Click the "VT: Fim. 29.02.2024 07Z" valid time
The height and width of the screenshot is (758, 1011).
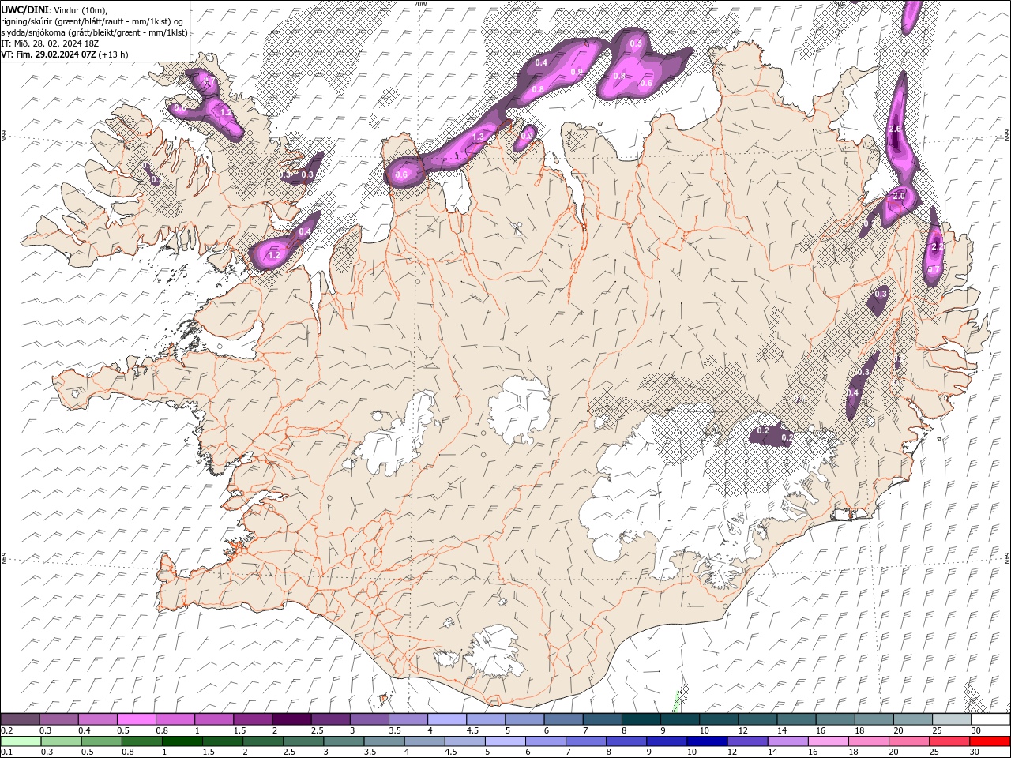(49, 54)
